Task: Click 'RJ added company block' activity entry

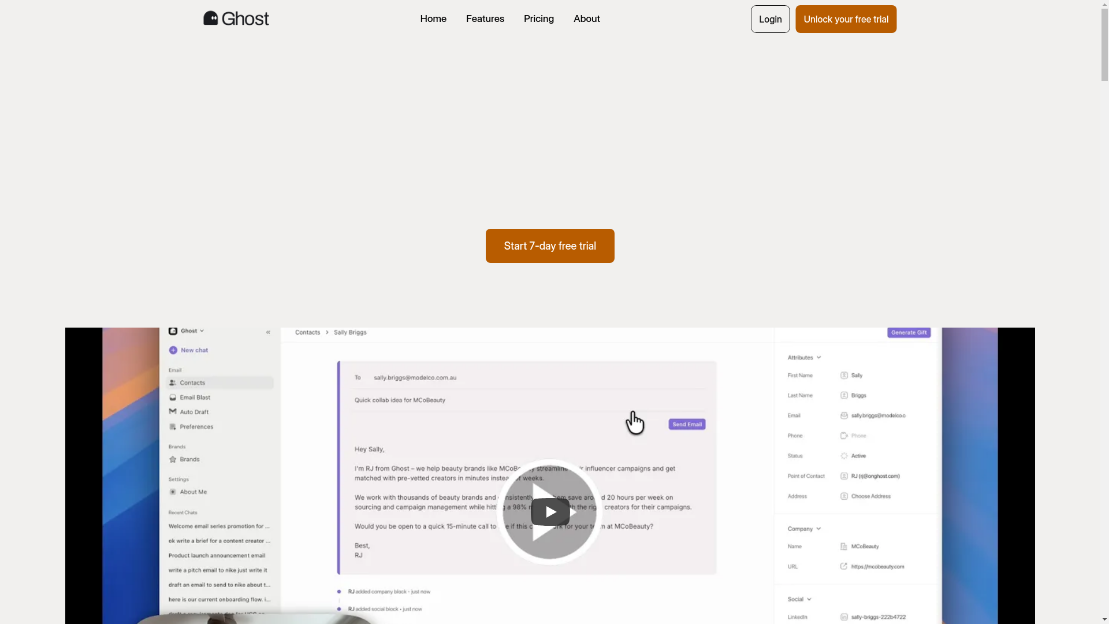Action: pos(389,592)
